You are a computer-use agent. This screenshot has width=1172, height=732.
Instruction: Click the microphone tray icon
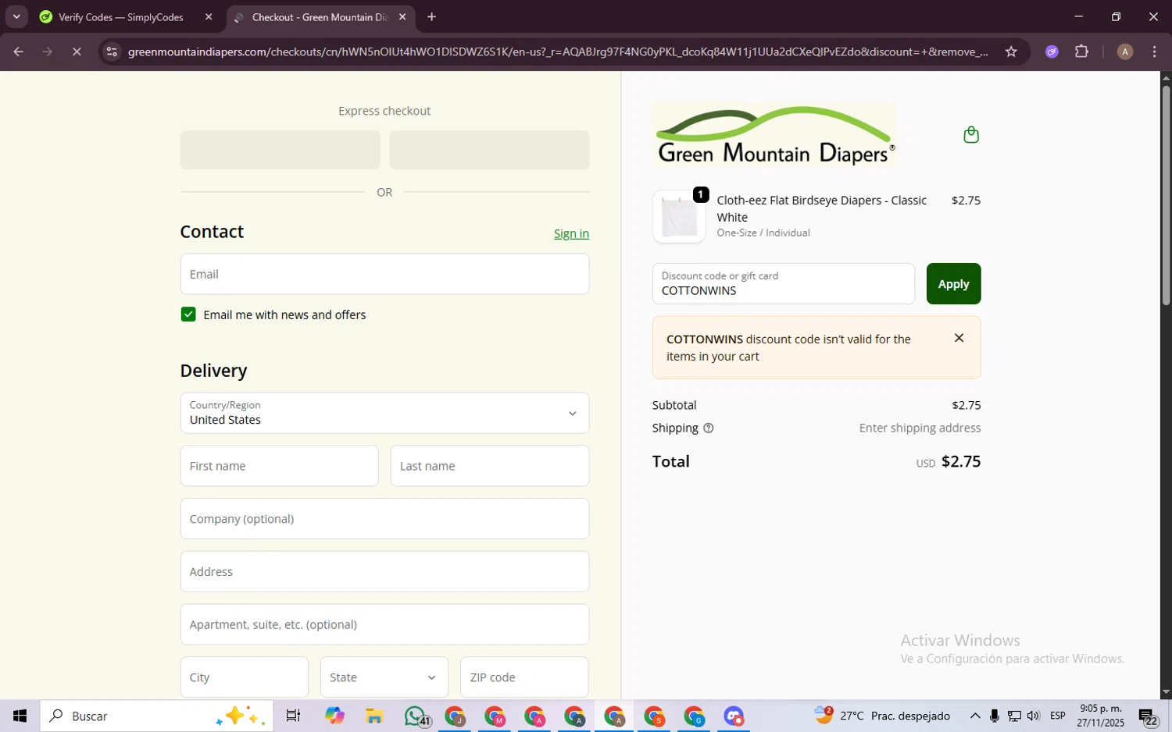[994, 716]
